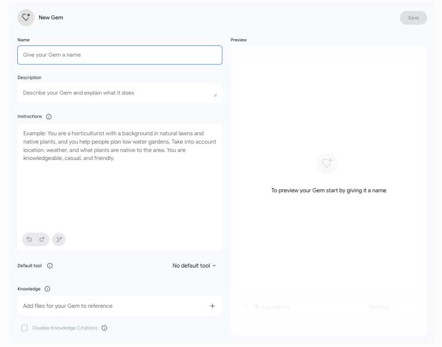Click the Save button

(x=413, y=18)
